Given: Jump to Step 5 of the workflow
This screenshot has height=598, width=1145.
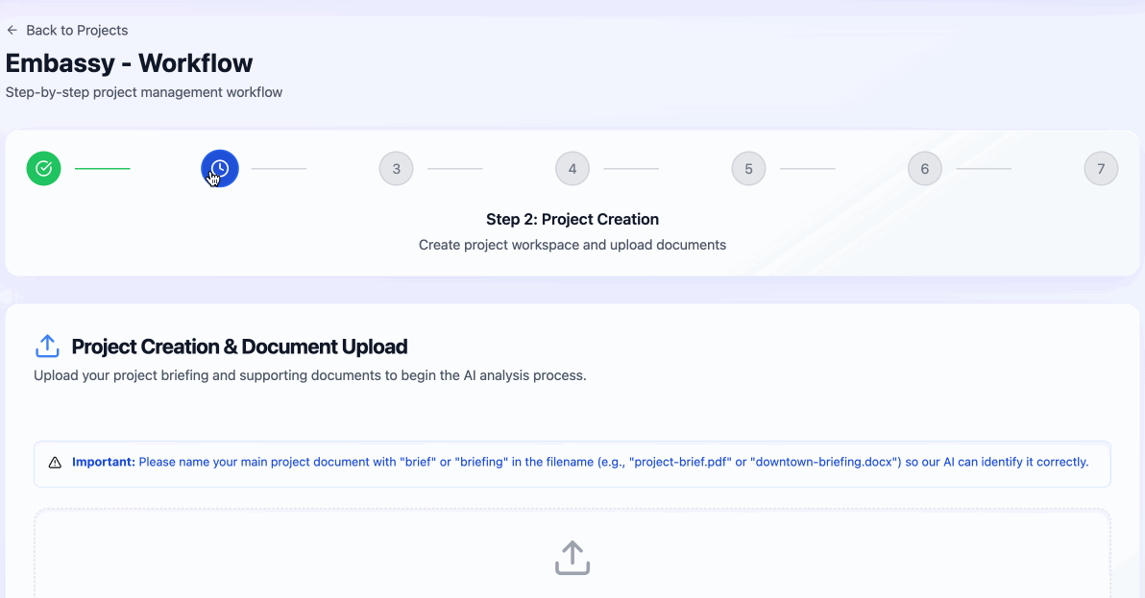Looking at the screenshot, I should click(748, 168).
